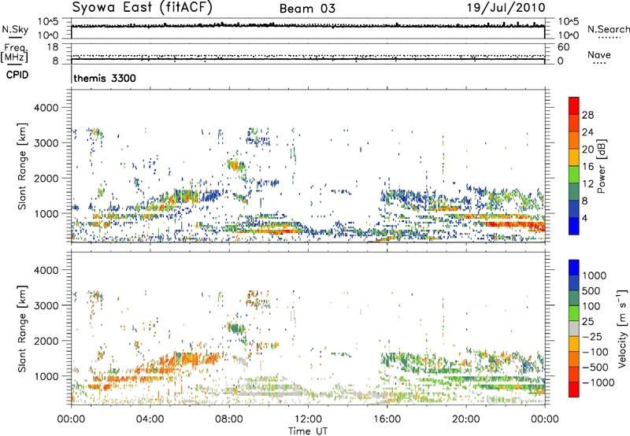Click the blue bottom of power color bar
Screen dimensions: 630x436
[x=574, y=226]
